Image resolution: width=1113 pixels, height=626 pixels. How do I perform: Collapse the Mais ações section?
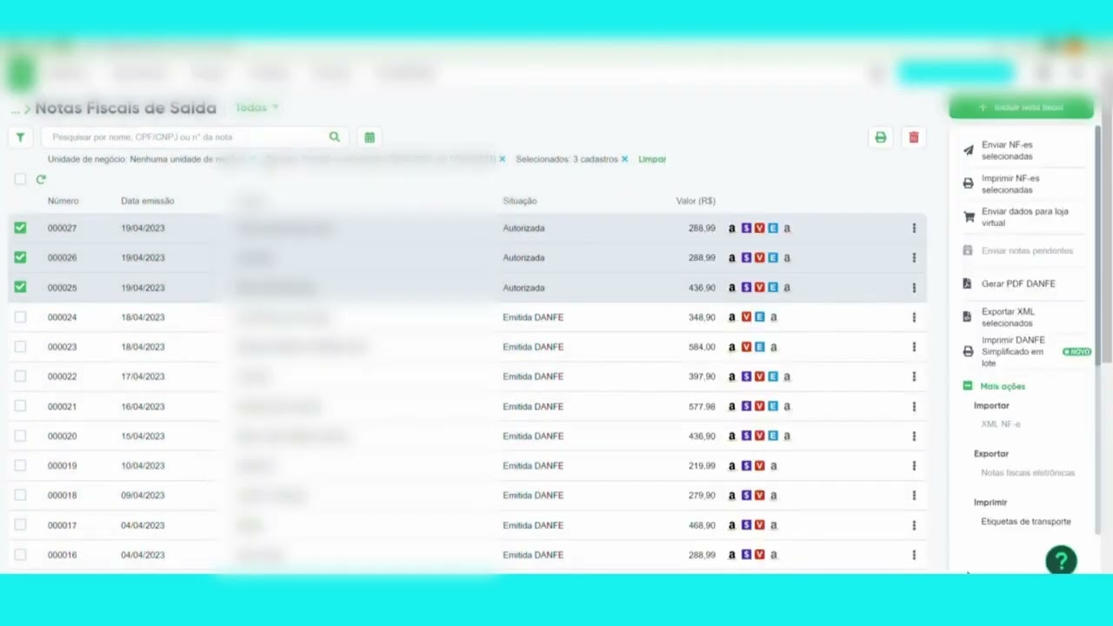968,386
